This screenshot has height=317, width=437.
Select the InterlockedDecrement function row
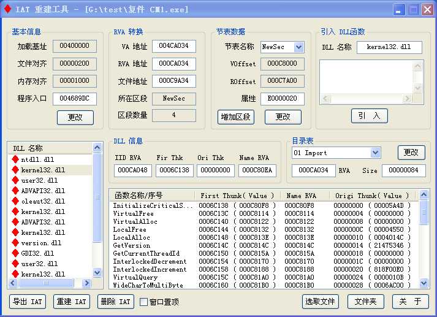[264, 261]
